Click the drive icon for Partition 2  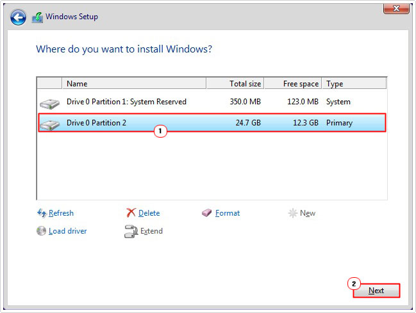[49, 125]
